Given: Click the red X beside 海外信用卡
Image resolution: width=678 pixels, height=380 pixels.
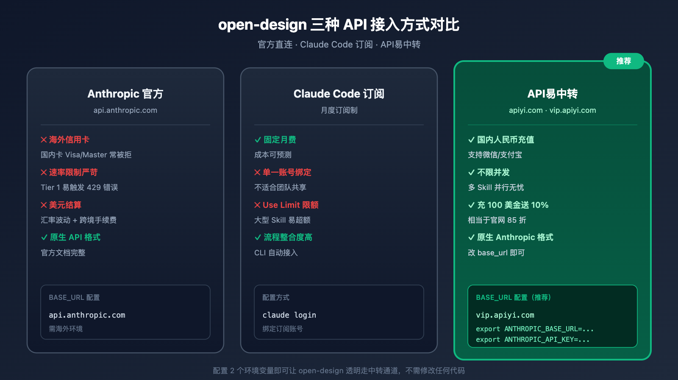Looking at the screenshot, I should click(x=44, y=140).
